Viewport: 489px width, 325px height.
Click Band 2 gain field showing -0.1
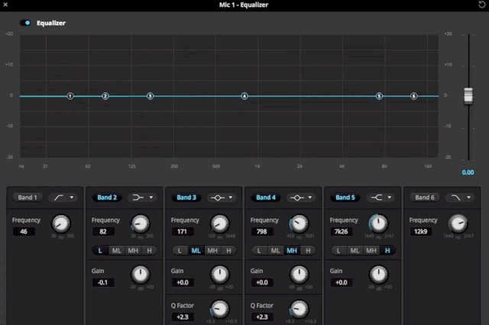coord(103,282)
